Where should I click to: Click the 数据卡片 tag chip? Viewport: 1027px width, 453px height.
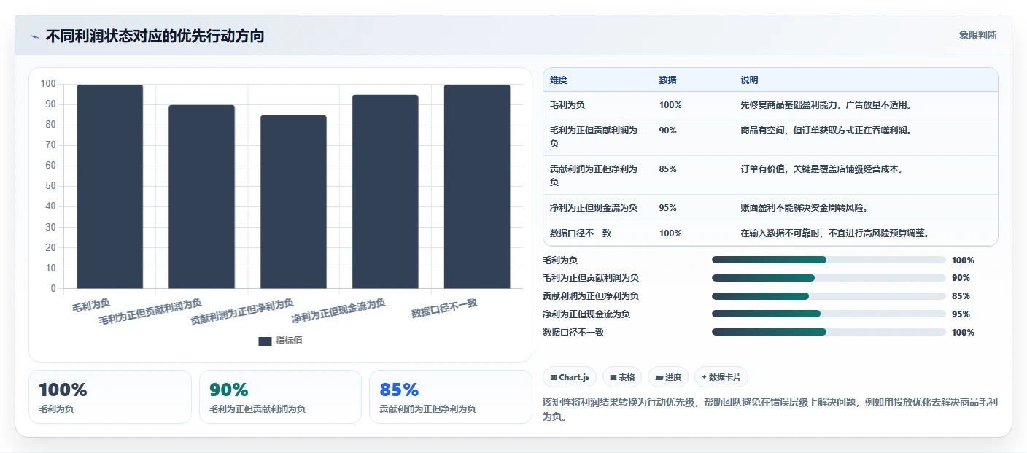(721, 377)
